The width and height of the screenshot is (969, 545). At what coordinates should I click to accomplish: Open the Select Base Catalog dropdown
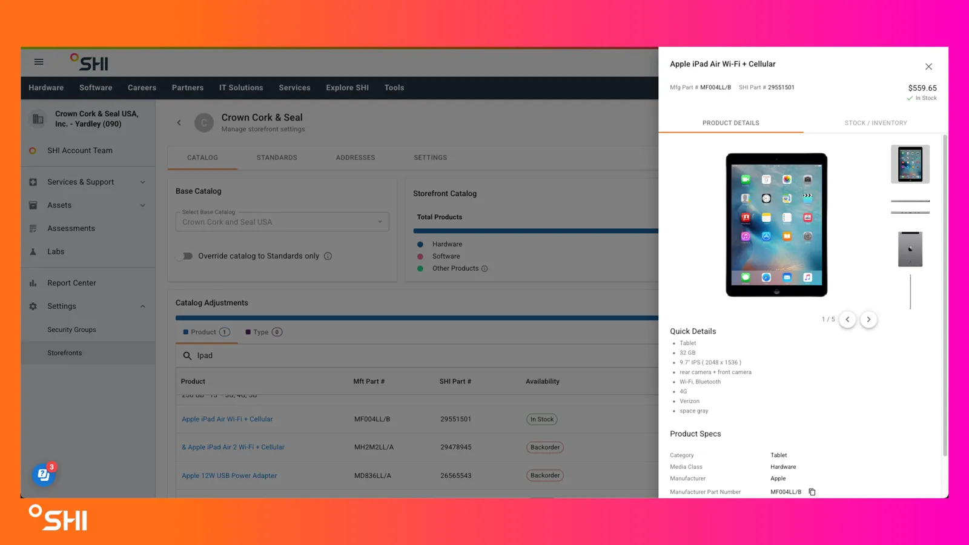[x=282, y=222]
